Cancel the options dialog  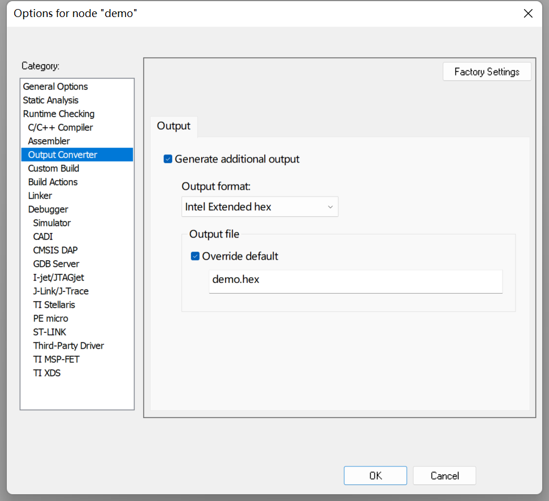(x=444, y=475)
